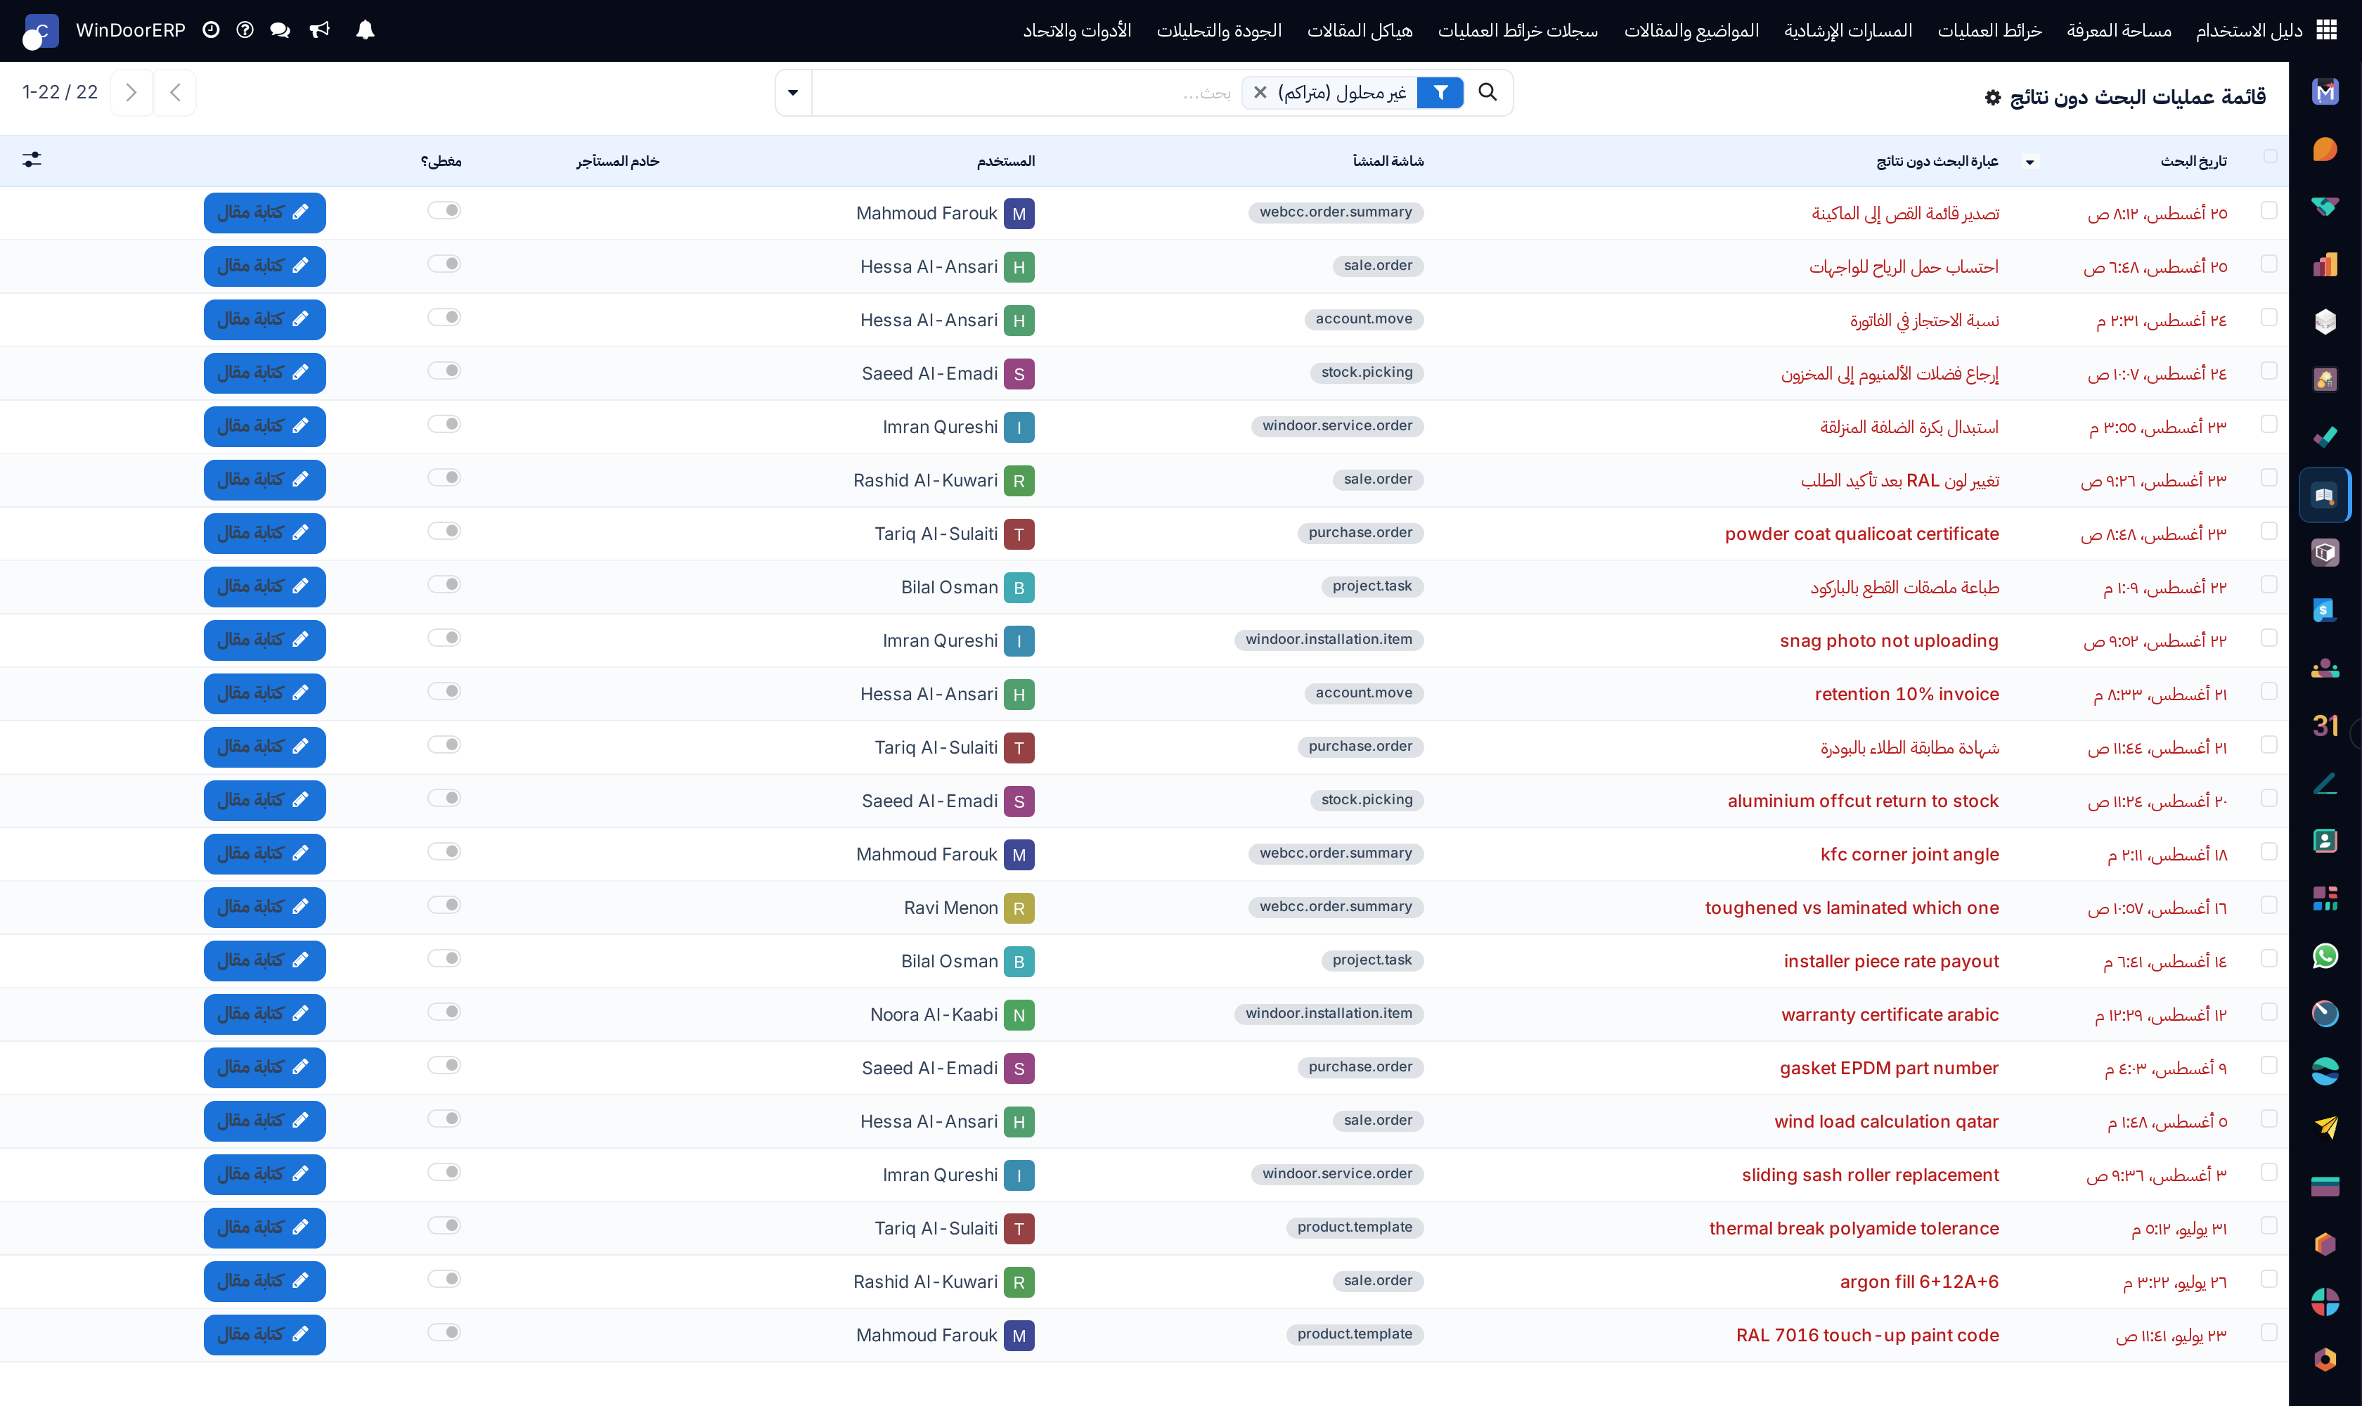
Task: Toggle the covered switch for 'argon fill 6+12A+6'
Action: tap(444, 1279)
